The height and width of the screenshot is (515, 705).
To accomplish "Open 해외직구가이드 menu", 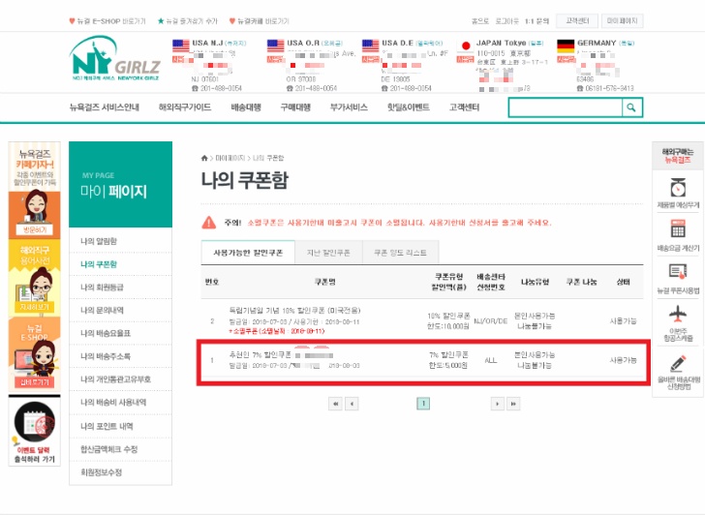I will [x=185, y=107].
